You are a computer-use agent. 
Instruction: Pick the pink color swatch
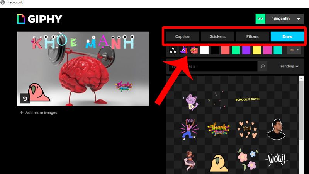click(267, 50)
